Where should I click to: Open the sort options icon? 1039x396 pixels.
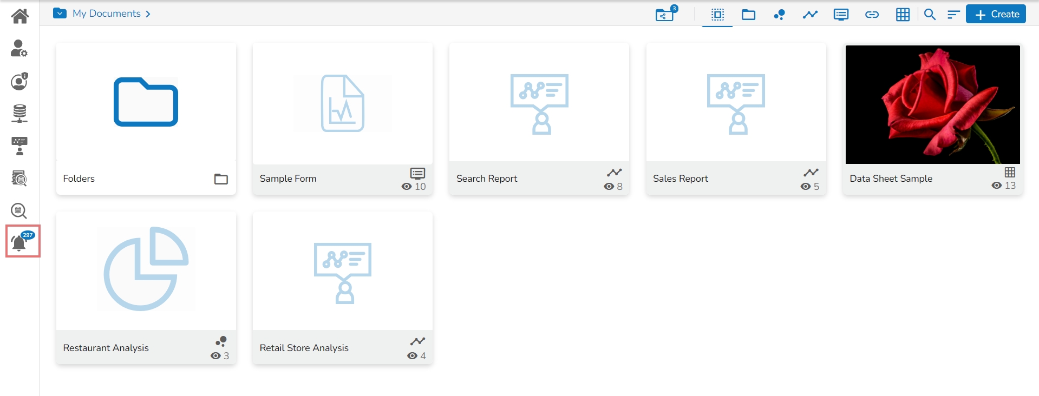953,15
